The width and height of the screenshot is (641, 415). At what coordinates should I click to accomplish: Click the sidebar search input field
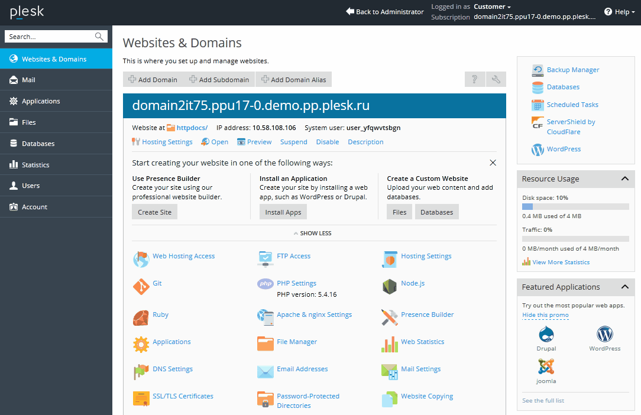pyautogui.click(x=50, y=37)
